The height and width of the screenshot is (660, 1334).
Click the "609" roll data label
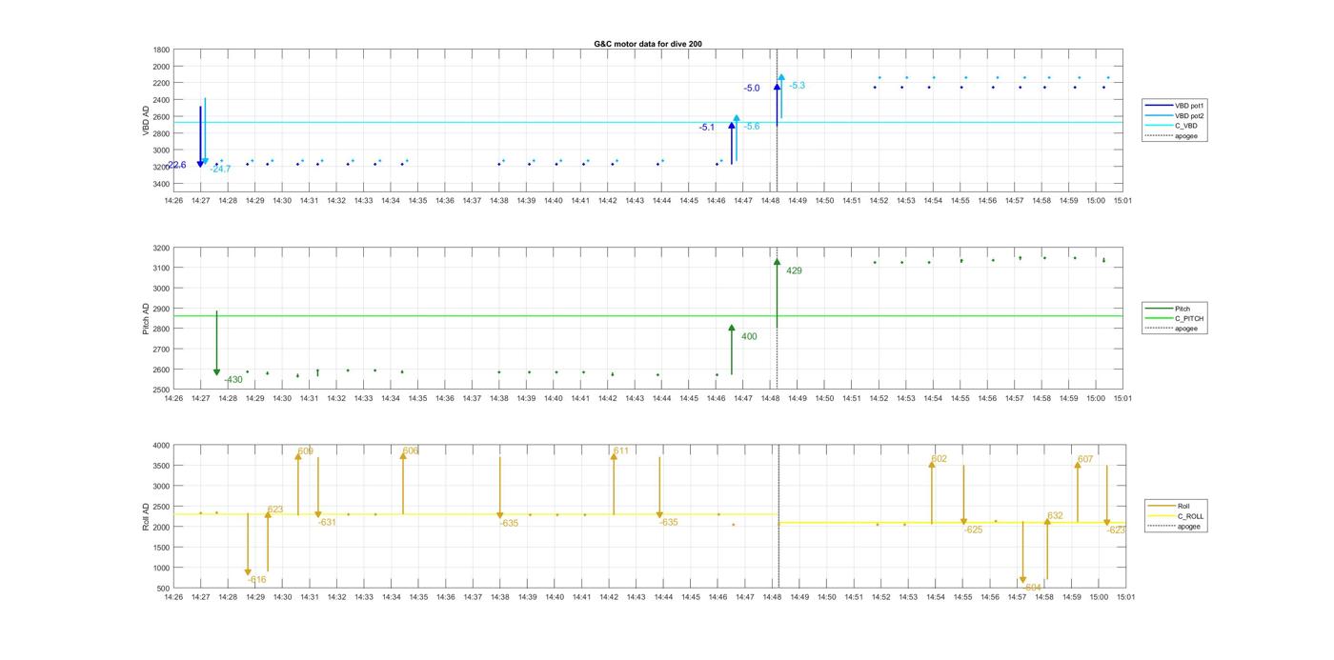point(305,451)
